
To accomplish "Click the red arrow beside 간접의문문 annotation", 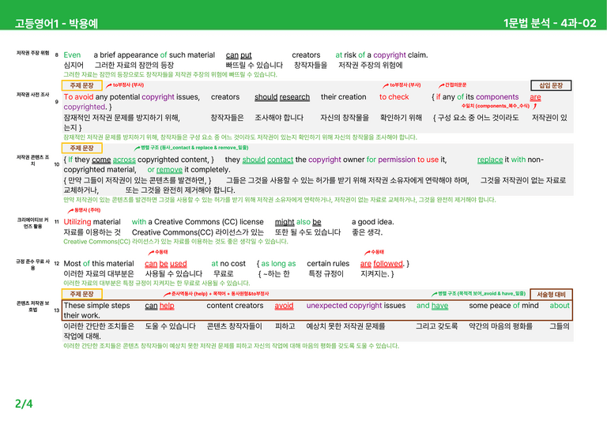I will 441,85.
